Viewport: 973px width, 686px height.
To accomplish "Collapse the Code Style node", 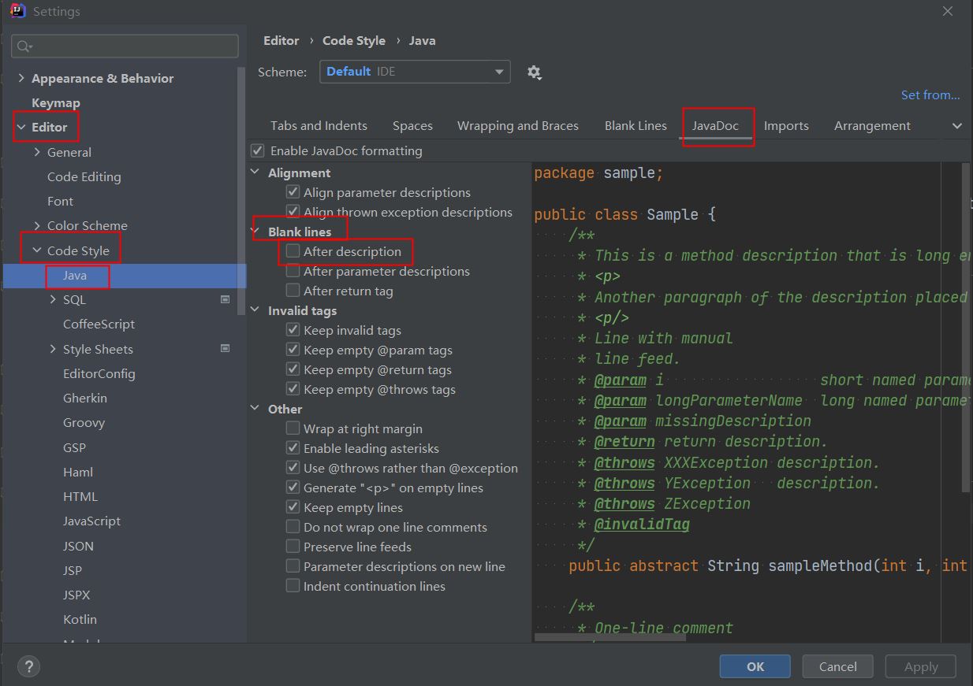I will point(37,250).
